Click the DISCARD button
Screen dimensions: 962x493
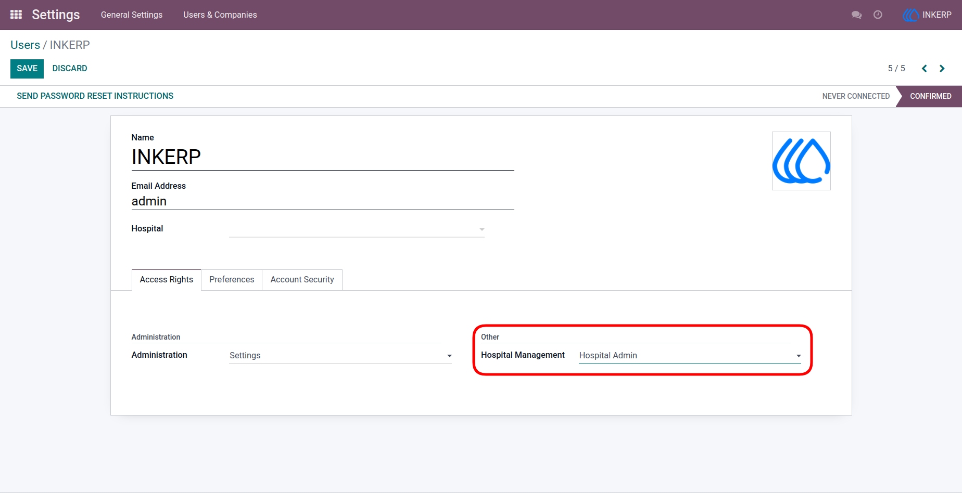pyautogui.click(x=70, y=69)
